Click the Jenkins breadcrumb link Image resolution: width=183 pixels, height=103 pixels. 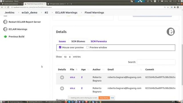(9, 13)
